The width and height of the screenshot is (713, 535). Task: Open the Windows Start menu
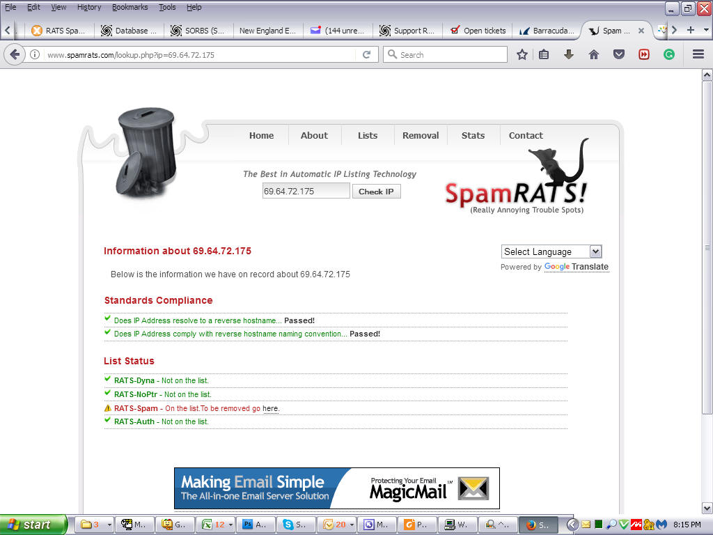point(33,525)
